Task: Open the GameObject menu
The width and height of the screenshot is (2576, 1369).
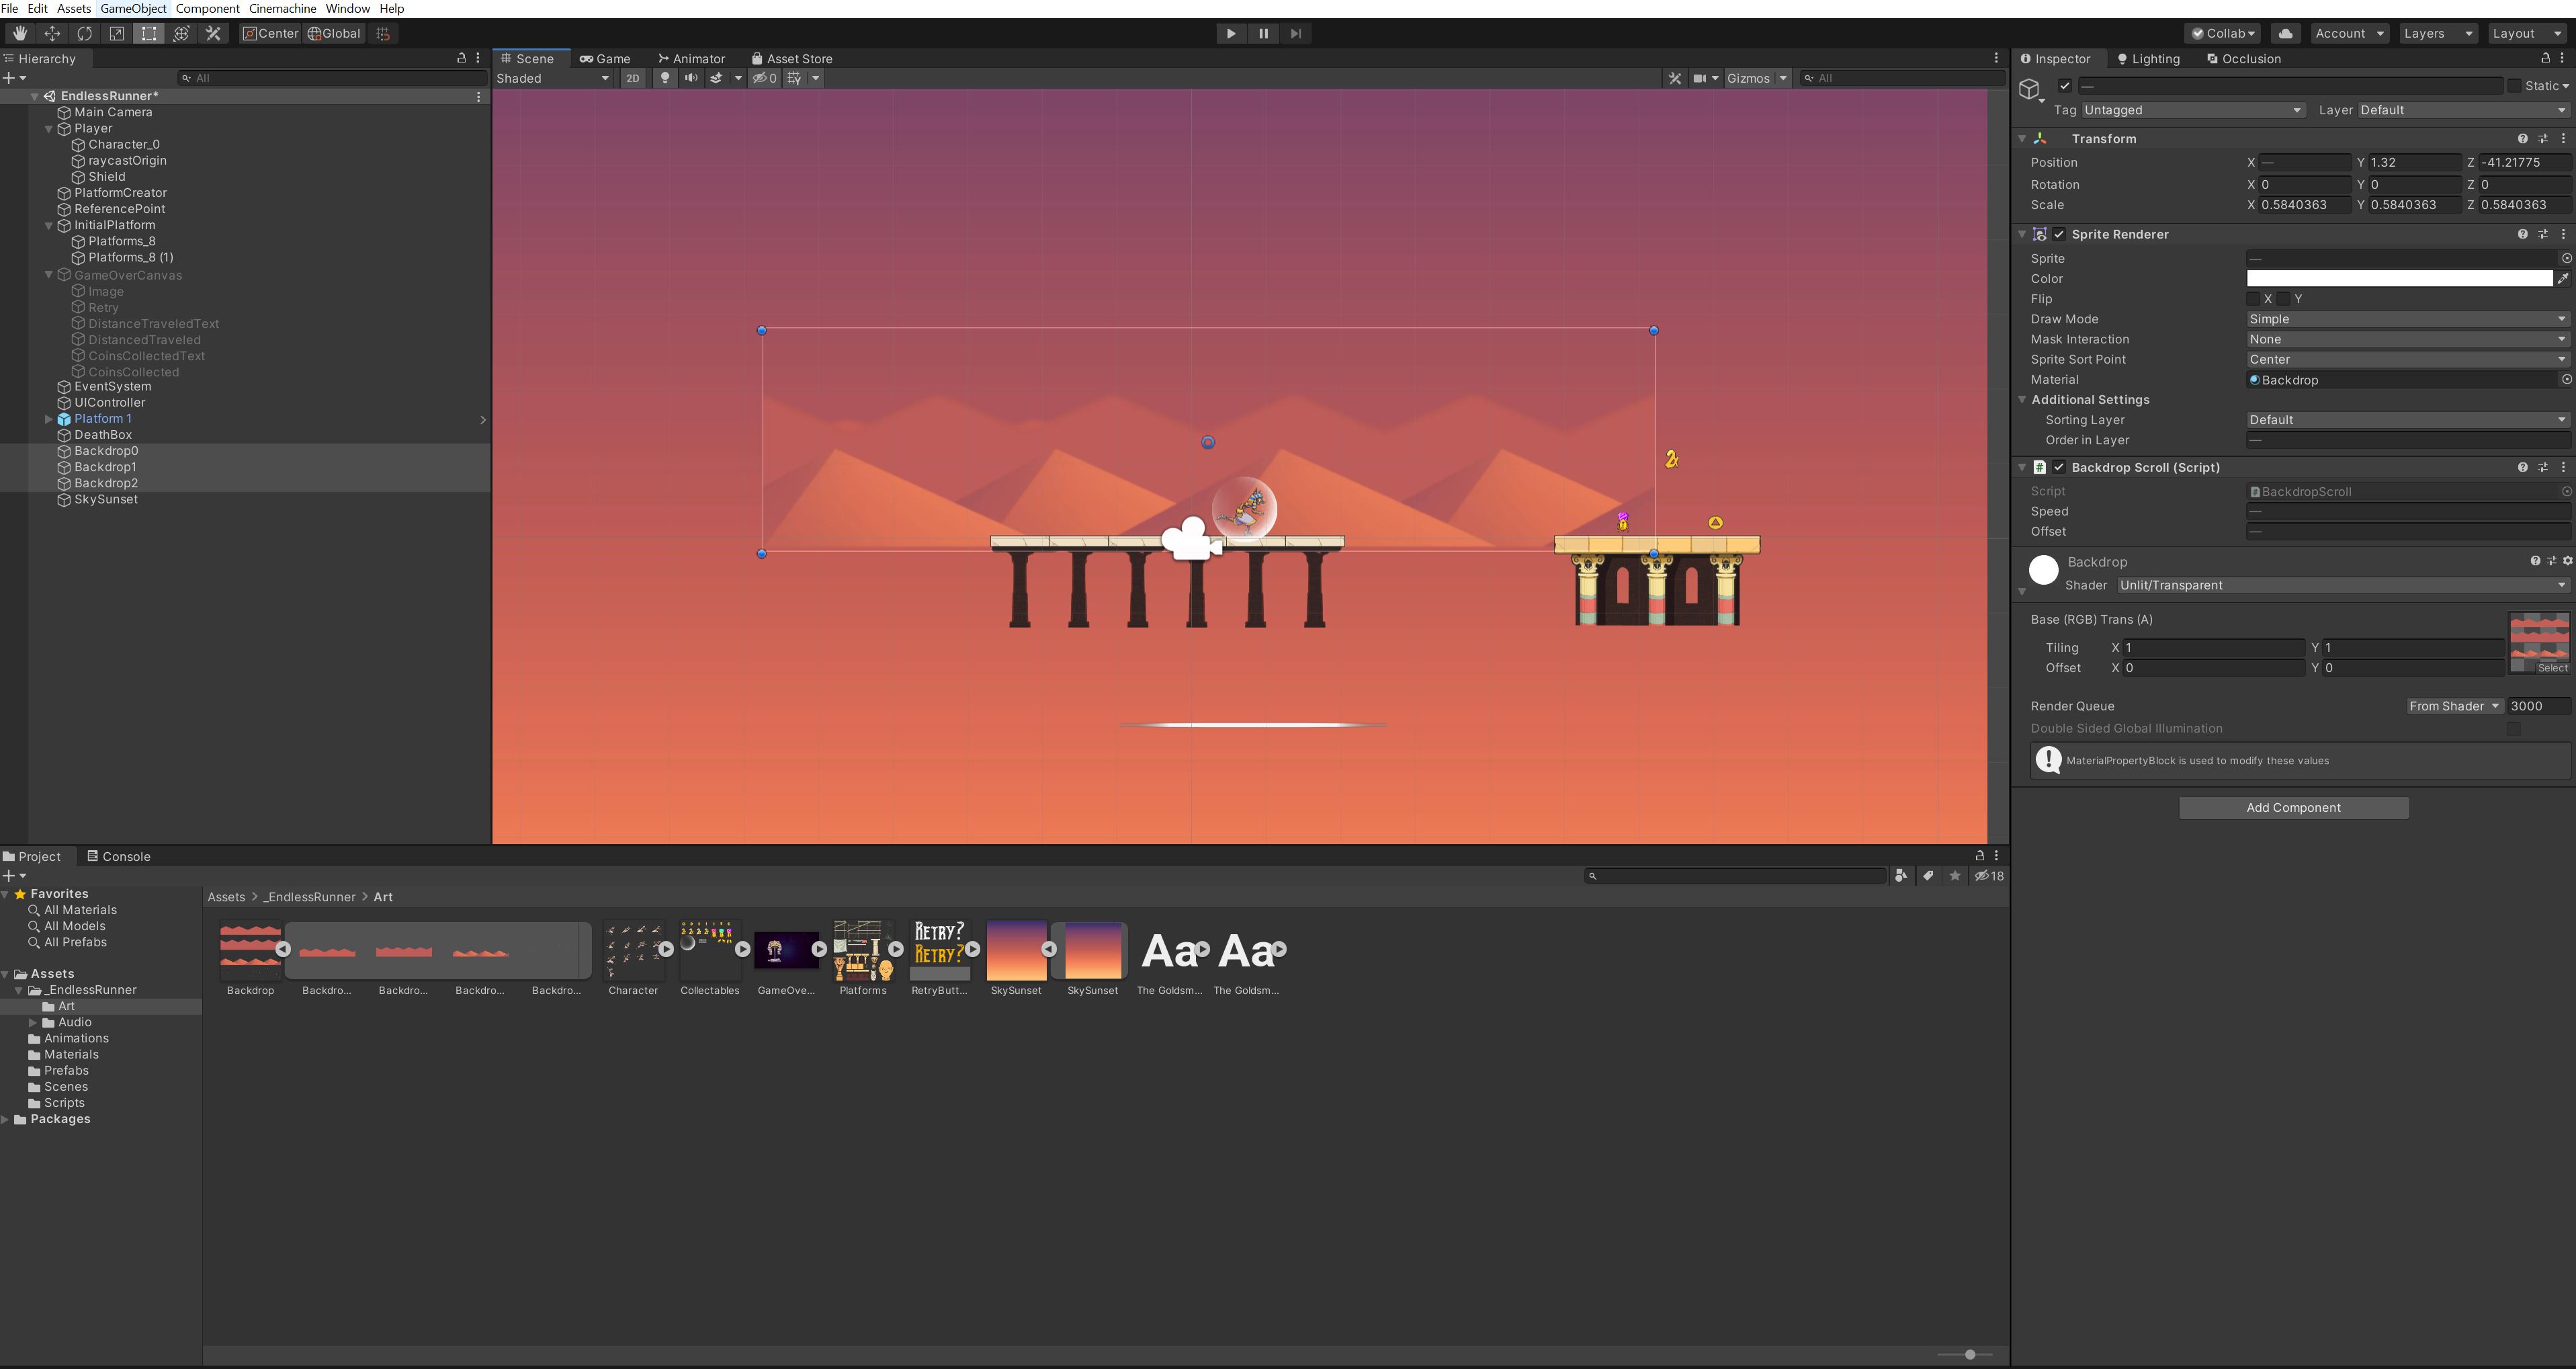Action: tap(133, 8)
